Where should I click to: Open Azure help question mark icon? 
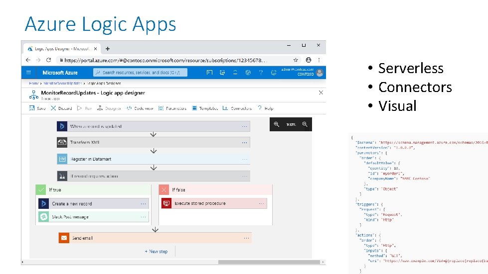(x=261, y=72)
